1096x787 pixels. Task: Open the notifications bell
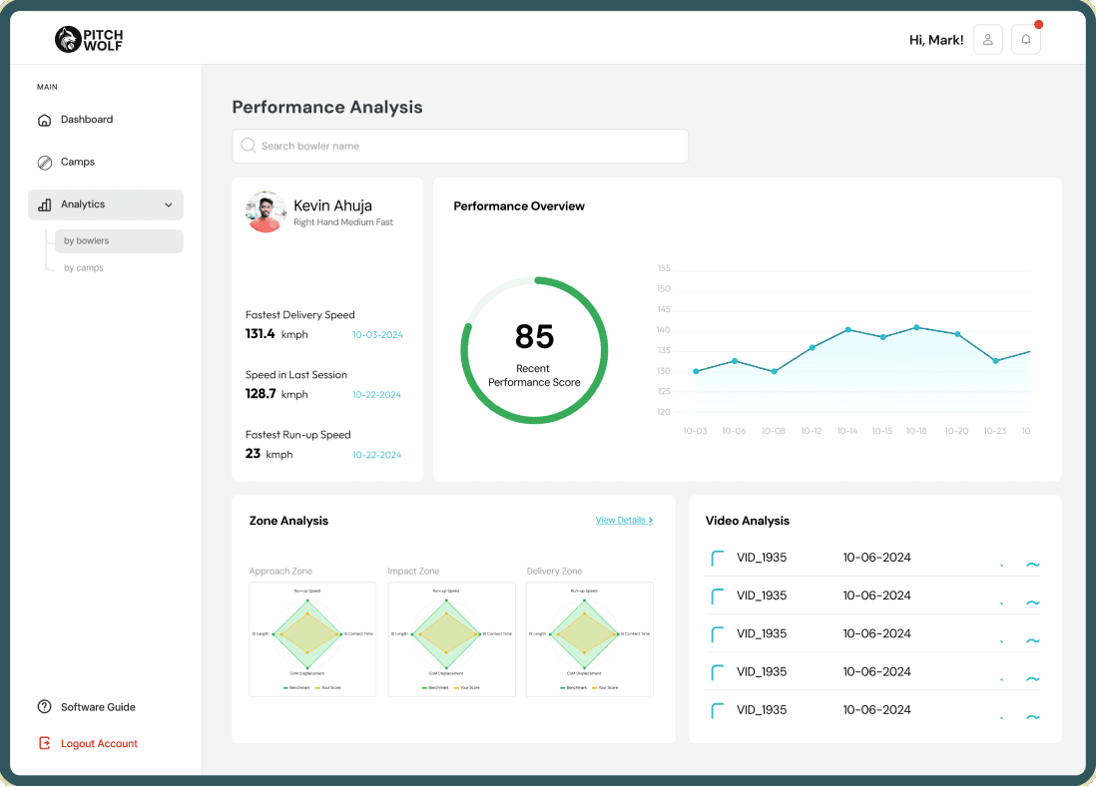click(1025, 40)
